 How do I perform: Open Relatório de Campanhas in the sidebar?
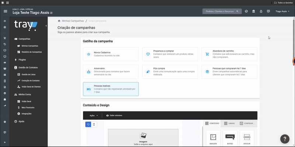click(x=29, y=52)
